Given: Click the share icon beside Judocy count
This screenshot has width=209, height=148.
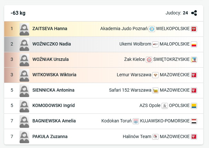Looking at the screenshot, I should tap(194, 13).
